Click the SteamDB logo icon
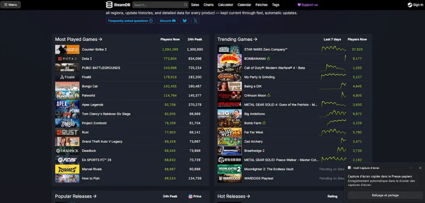The width and height of the screenshot is (425, 203). tap(109, 5)
